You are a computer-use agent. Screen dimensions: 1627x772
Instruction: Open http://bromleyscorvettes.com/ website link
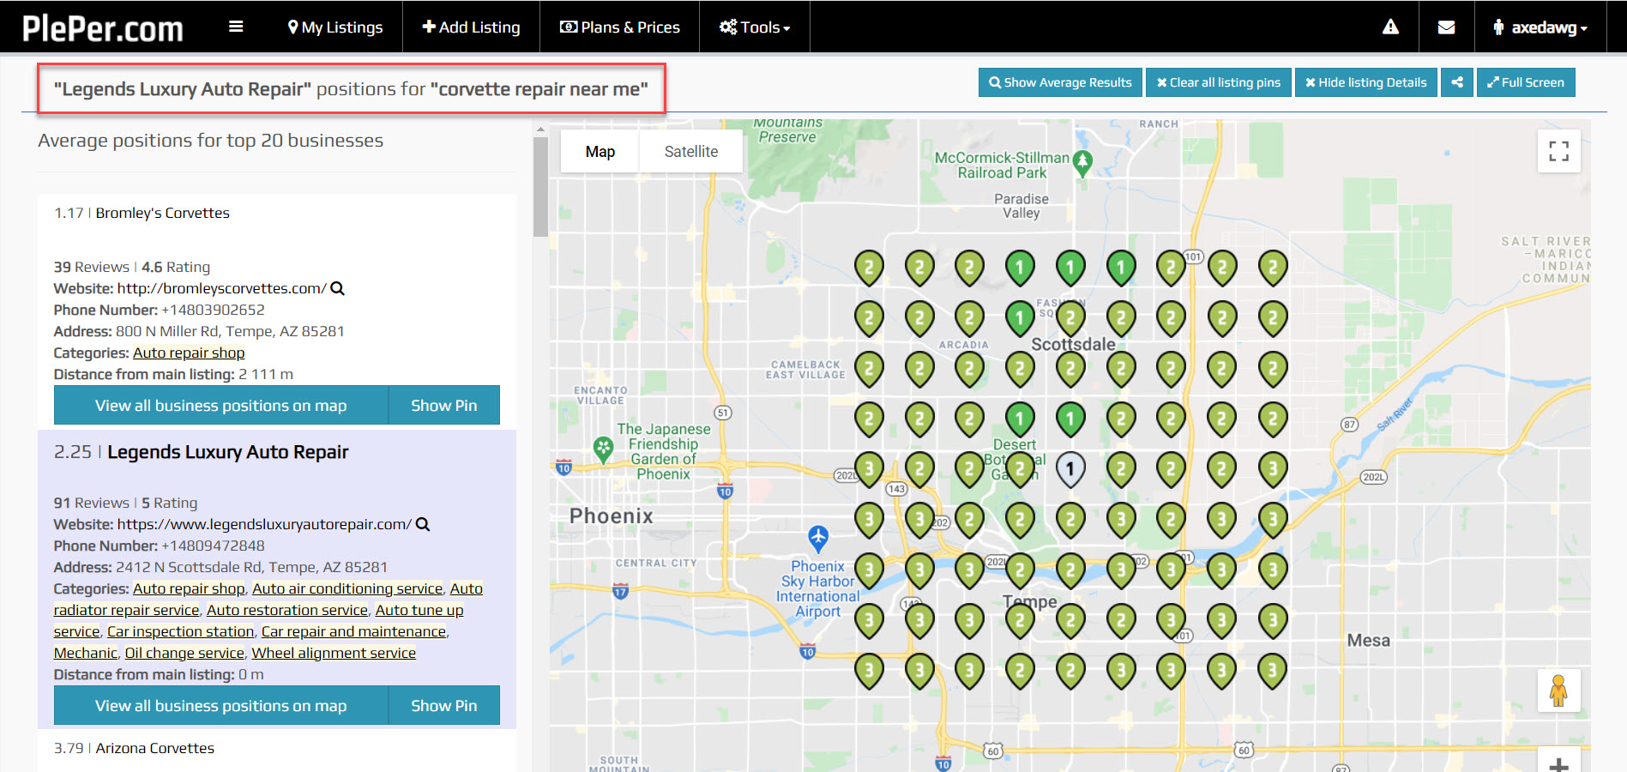tap(221, 288)
